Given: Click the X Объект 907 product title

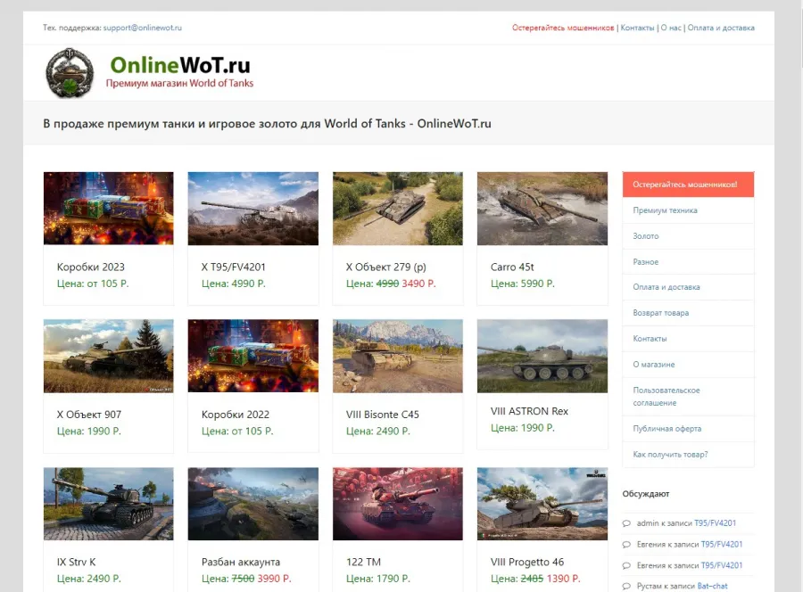Looking at the screenshot, I should (89, 415).
